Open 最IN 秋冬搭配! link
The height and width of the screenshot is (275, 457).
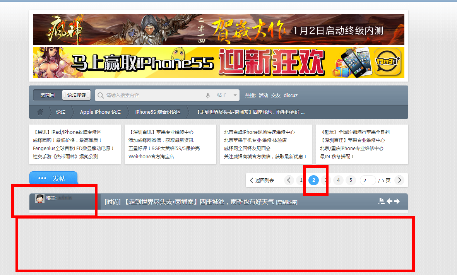point(337,156)
